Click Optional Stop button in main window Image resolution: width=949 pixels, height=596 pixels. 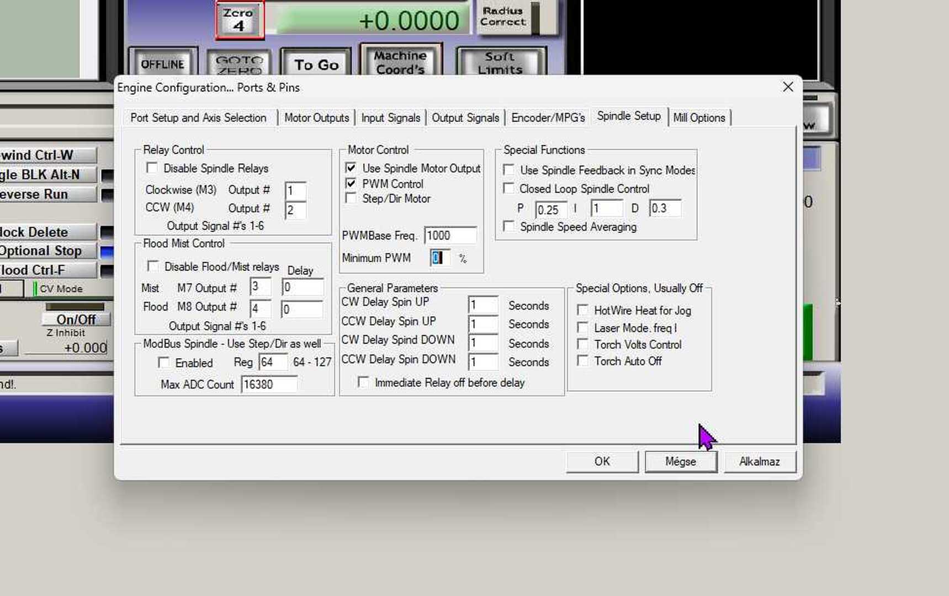tap(49, 251)
